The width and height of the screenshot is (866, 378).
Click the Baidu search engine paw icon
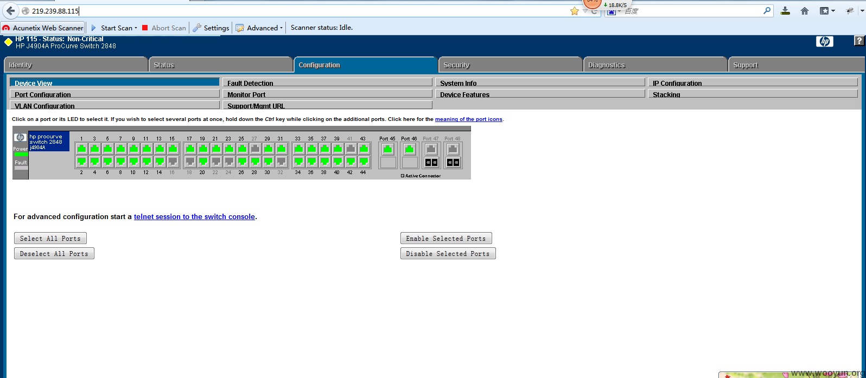[612, 11]
